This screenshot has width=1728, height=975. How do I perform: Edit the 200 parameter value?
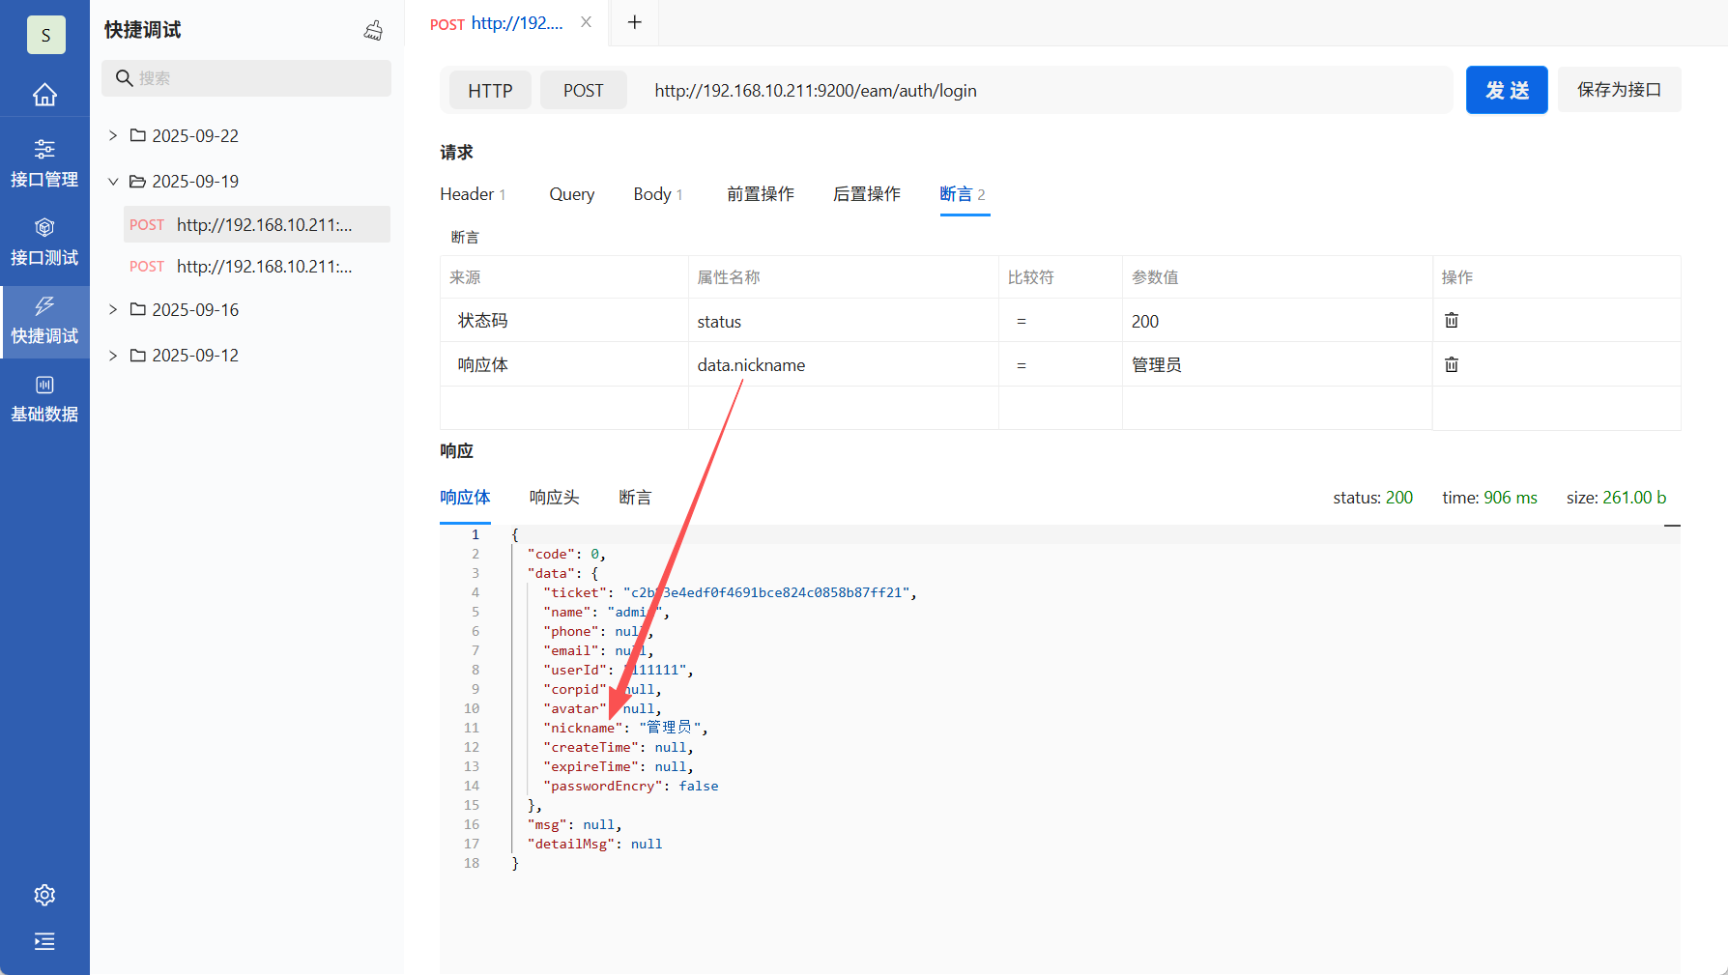point(1277,321)
